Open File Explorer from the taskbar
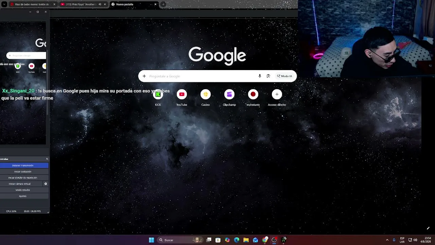This screenshot has height=245, width=435. tap(246, 240)
